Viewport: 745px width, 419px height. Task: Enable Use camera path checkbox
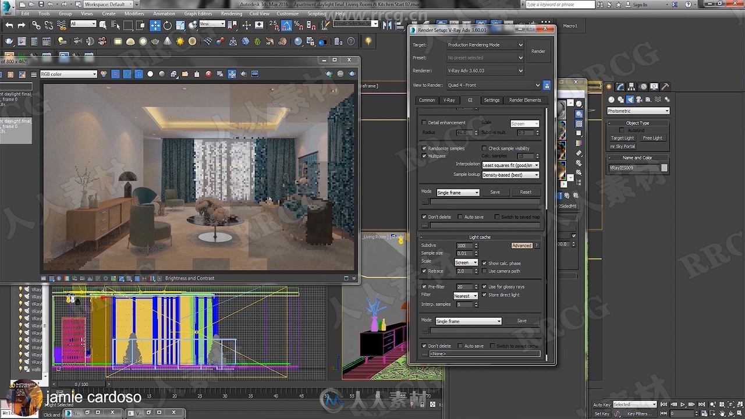coord(484,271)
